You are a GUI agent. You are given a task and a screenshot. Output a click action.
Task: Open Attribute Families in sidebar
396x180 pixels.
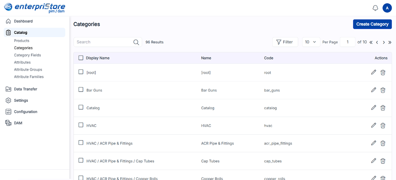click(x=29, y=77)
